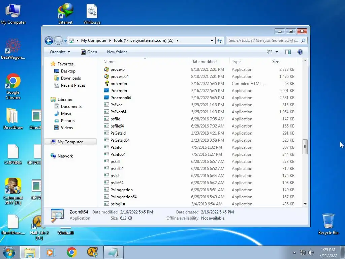
Task: Select the WinIo.sys desktop file
Action: [x=92, y=14]
